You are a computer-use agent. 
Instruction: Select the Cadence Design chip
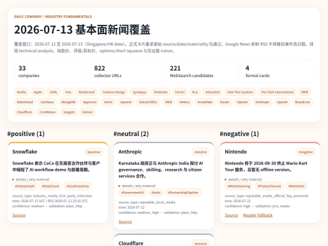click(114, 92)
